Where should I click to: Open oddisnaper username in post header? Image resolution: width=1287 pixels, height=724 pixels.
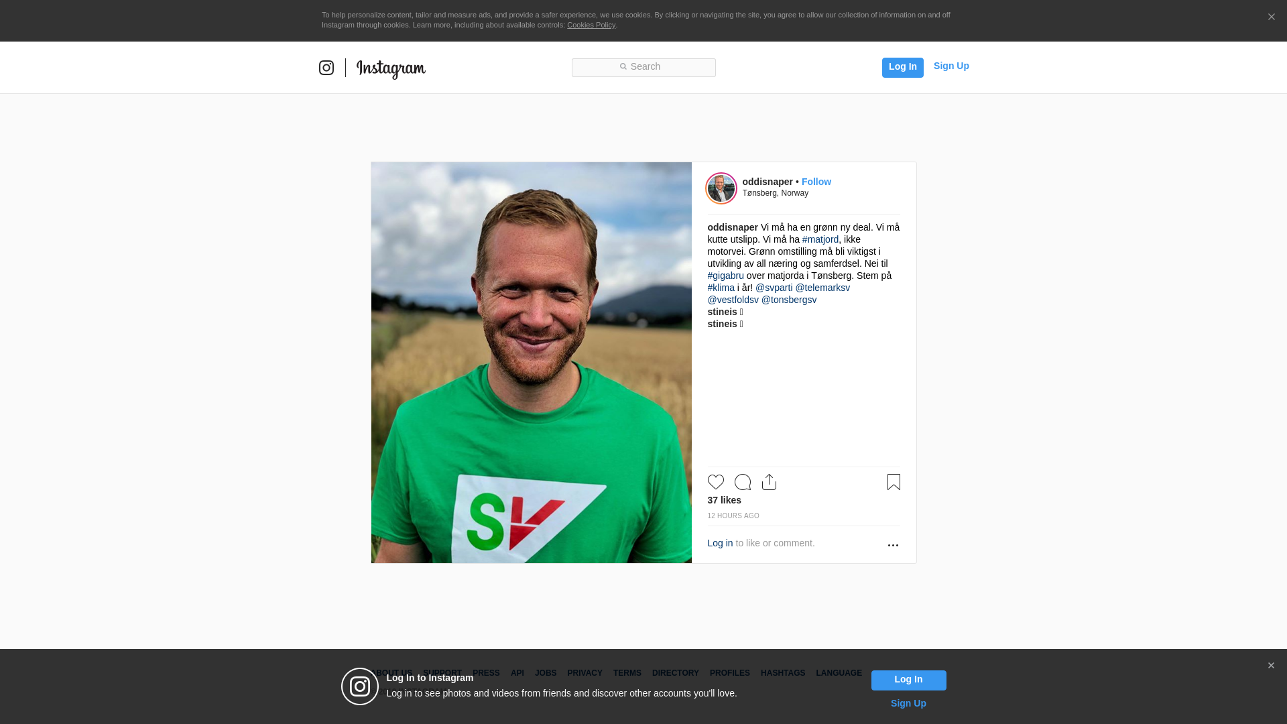tap(768, 182)
